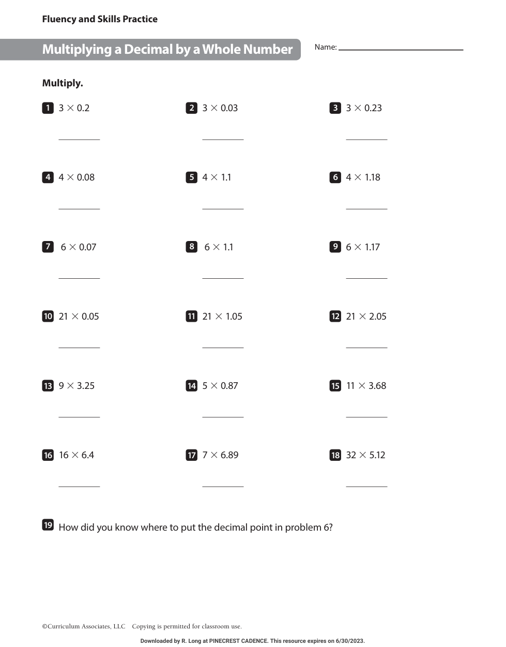Click the 9 × 3.25 problem text
The height and width of the screenshot is (647, 506).
(76, 386)
